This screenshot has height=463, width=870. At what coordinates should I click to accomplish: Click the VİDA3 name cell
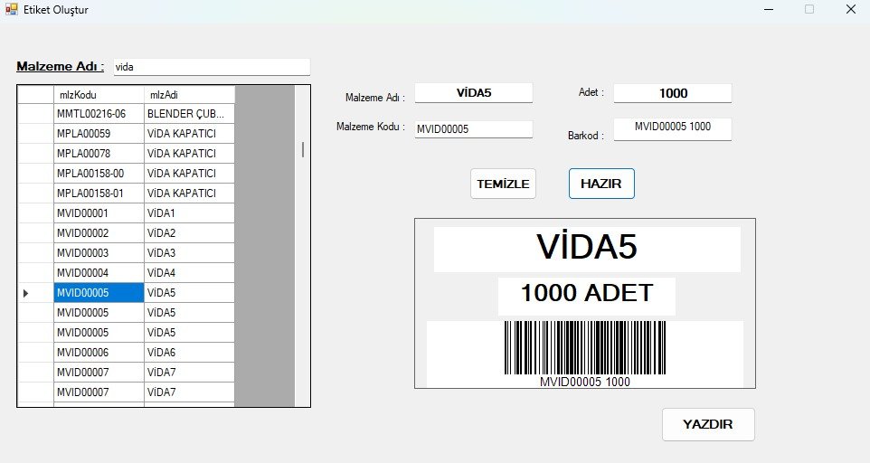pos(189,253)
